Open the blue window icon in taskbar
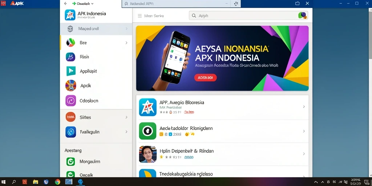 pos(69,182)
